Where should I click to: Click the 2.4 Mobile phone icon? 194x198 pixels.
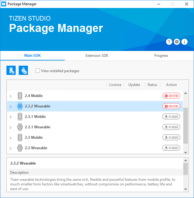click(20, 96)
